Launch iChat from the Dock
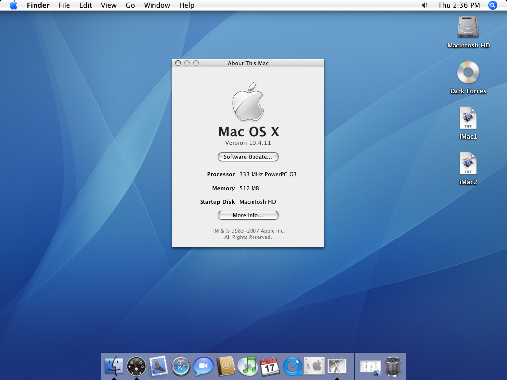The height and width of the screenshot is (380, 507). pos(203,367)
